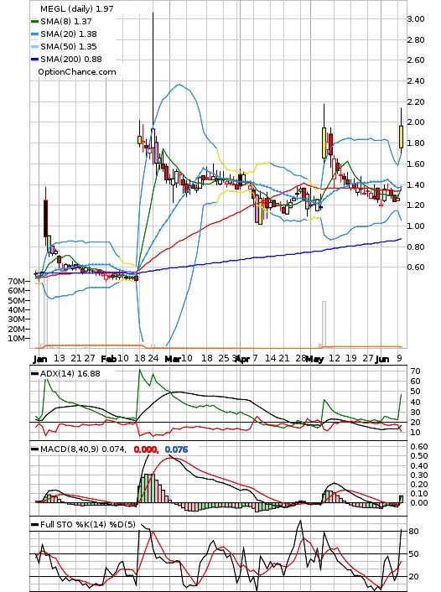The image size is (441, 592).
Task: Click the large May volume bar
Action: tap(324, 324)
